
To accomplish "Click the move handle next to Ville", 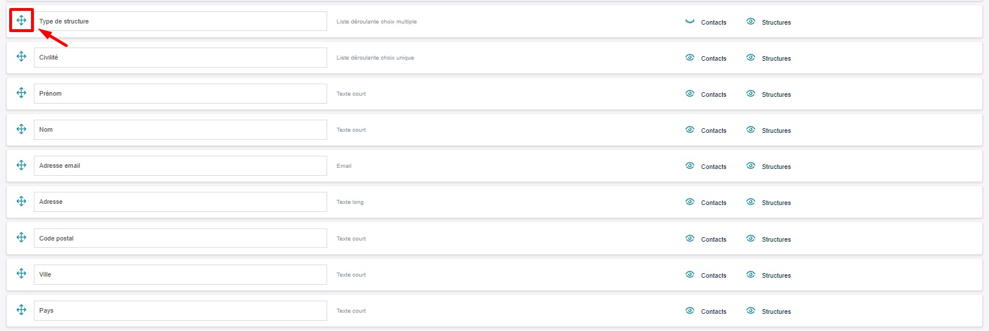I will (21, 273).
